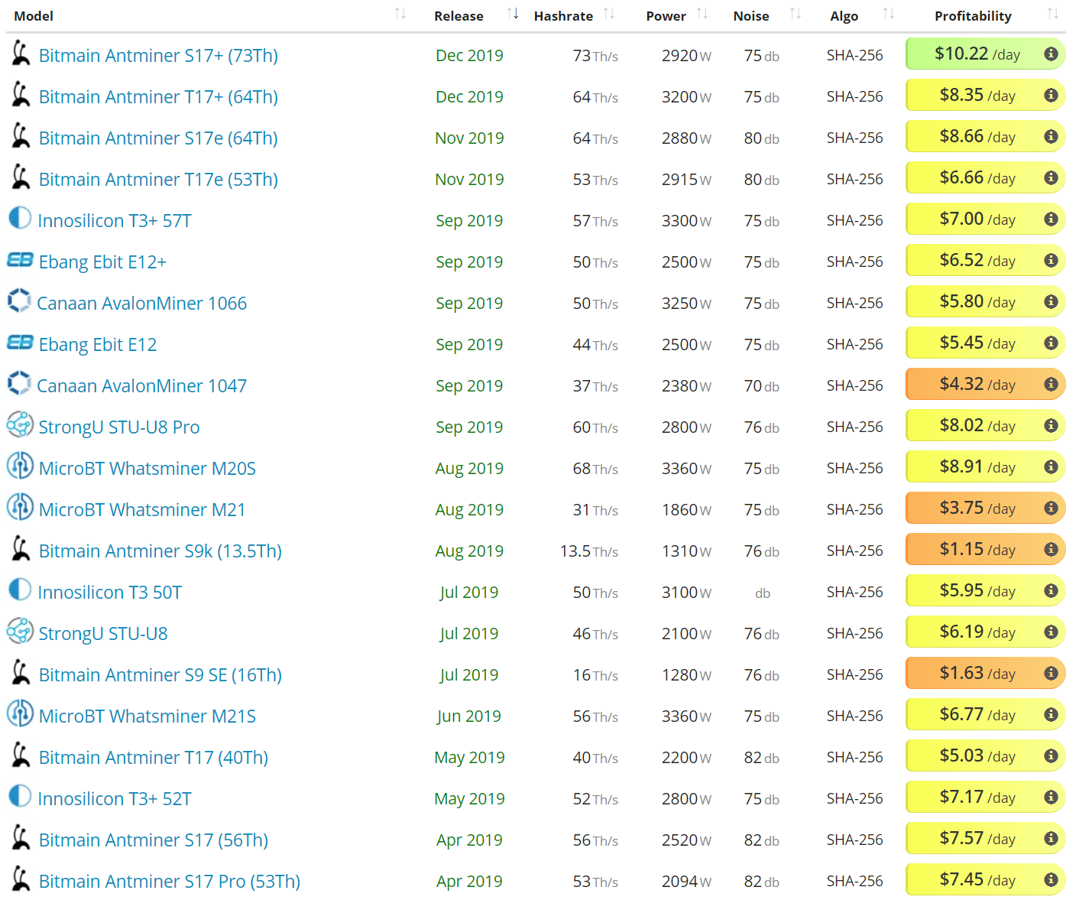Viewport: 1066px width, 900px height.
Task: Open info icon on the $7.45/day profitability
Action: (x=1051, y=879)
